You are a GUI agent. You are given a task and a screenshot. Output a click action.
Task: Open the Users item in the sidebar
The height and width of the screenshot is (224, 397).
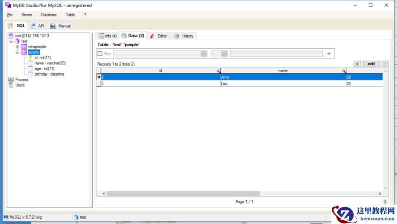coord(20,85)
